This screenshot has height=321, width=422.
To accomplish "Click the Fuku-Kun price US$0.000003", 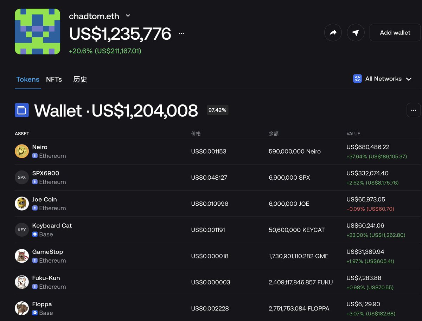I will click(211, 282).
